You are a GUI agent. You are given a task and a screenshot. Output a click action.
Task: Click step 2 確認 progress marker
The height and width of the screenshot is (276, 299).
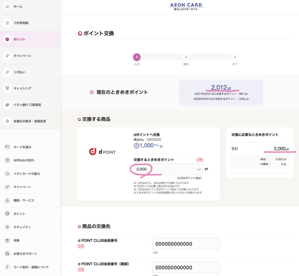click(186, 57)
